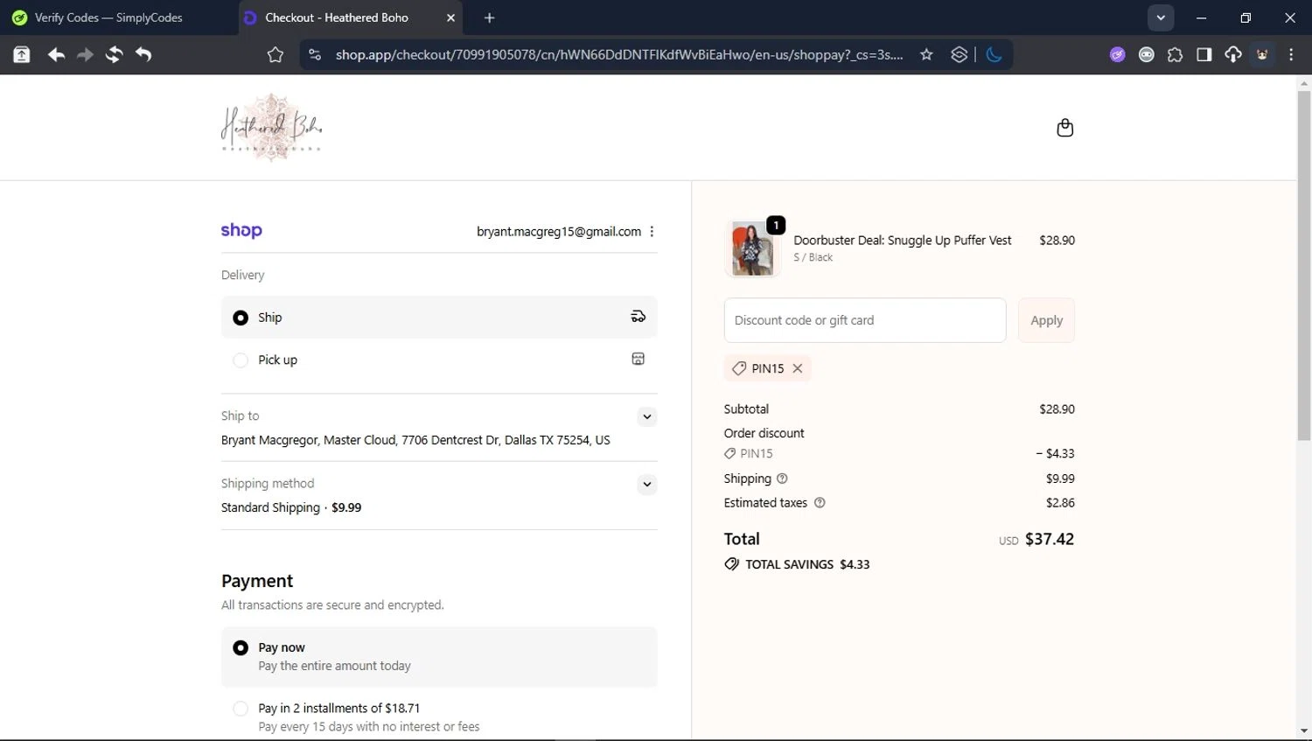
Task: Select the Ship delivery option
Action: coord(241,318)
